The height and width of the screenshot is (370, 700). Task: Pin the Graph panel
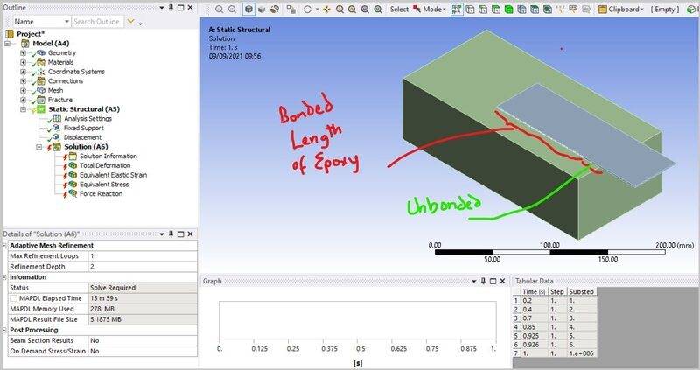click(x=484, y=281)
